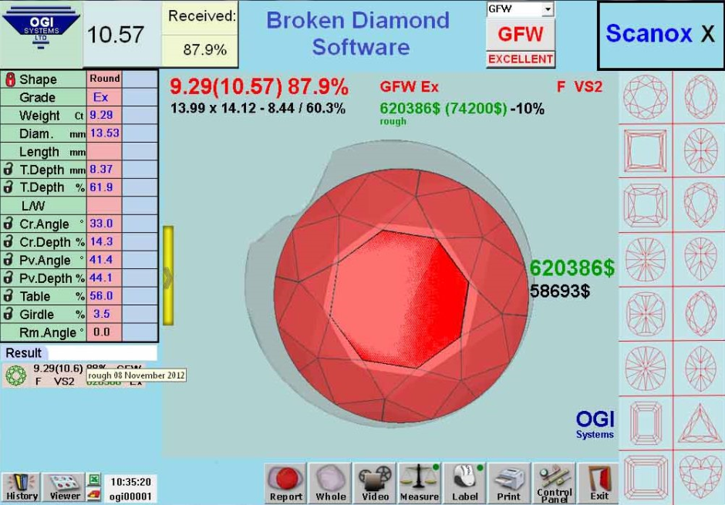Open the Control Panel

pos(554,483)
